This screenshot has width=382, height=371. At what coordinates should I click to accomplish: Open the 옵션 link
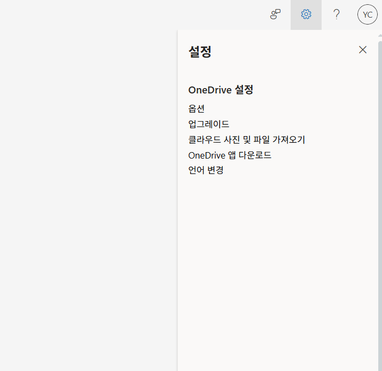pos(197,108)
